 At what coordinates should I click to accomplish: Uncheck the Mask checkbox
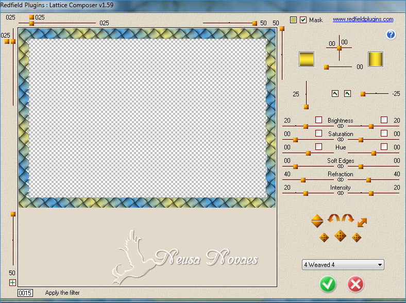tap(303, 20)
